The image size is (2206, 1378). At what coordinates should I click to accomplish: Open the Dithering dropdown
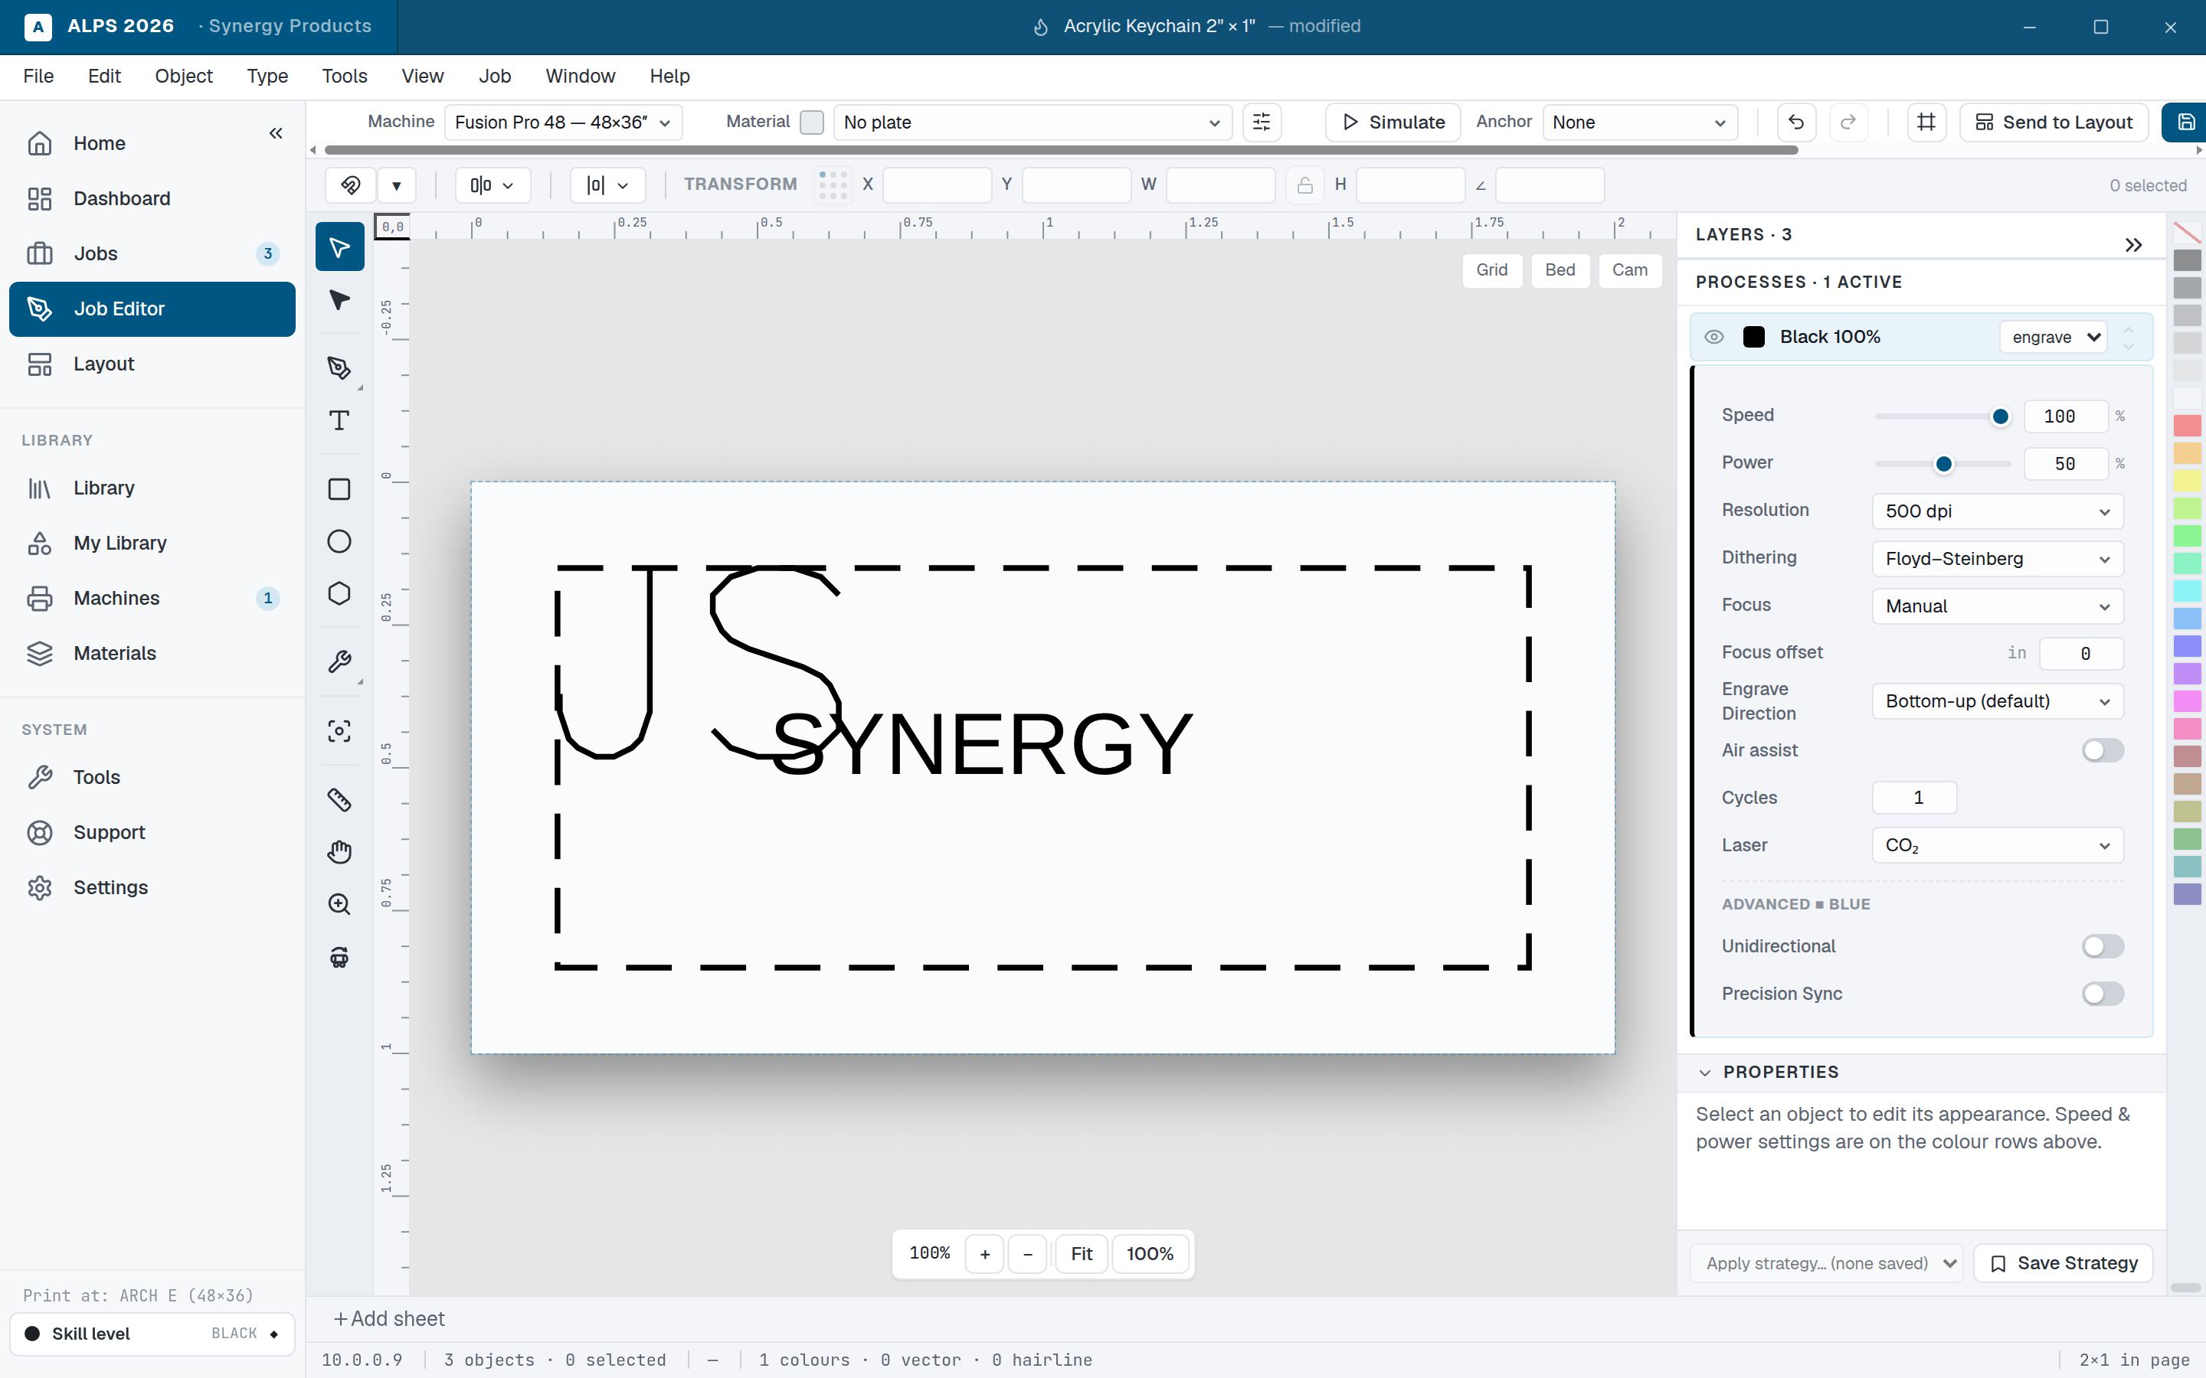tap(1998, 559)
